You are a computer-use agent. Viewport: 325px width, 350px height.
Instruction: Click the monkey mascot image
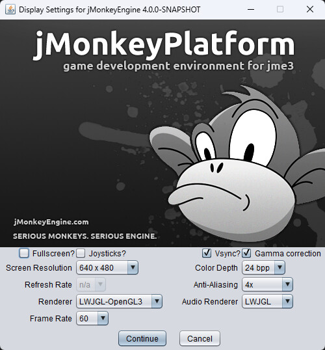(237, 164)
